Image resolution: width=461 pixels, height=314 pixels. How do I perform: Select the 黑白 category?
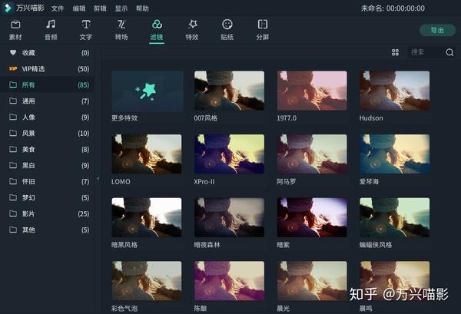click(x=47, y=165)
